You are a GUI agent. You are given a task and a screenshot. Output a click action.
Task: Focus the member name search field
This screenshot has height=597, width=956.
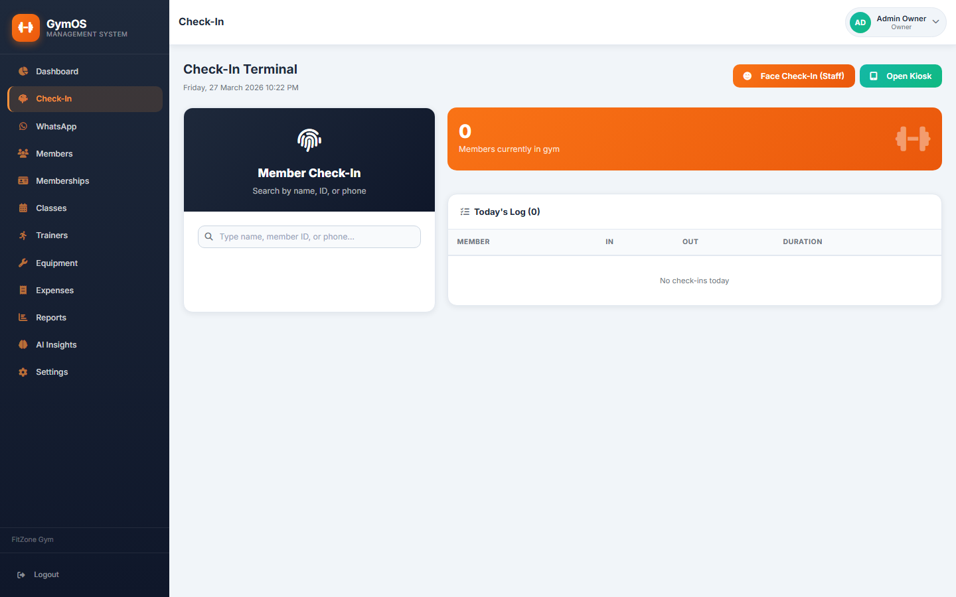pyautogui.click(x=309, y=237)
